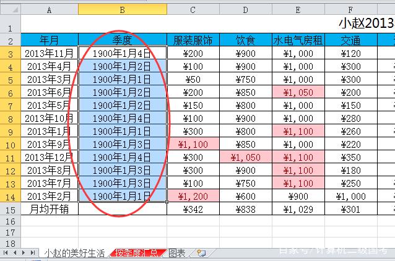Select column D header
Image resolution: width=395 pixels, height=261 pixels.
click(246, 9)
